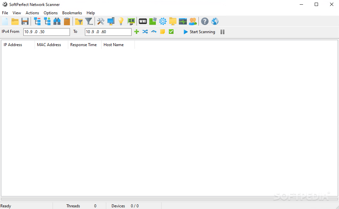Click the computer monitor icon
339x209 pixels.
tap(111, 21)
